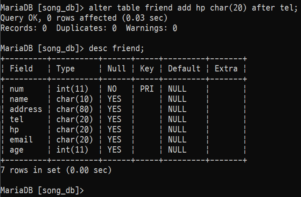Click the 'hp' field name in the table row

14,129
